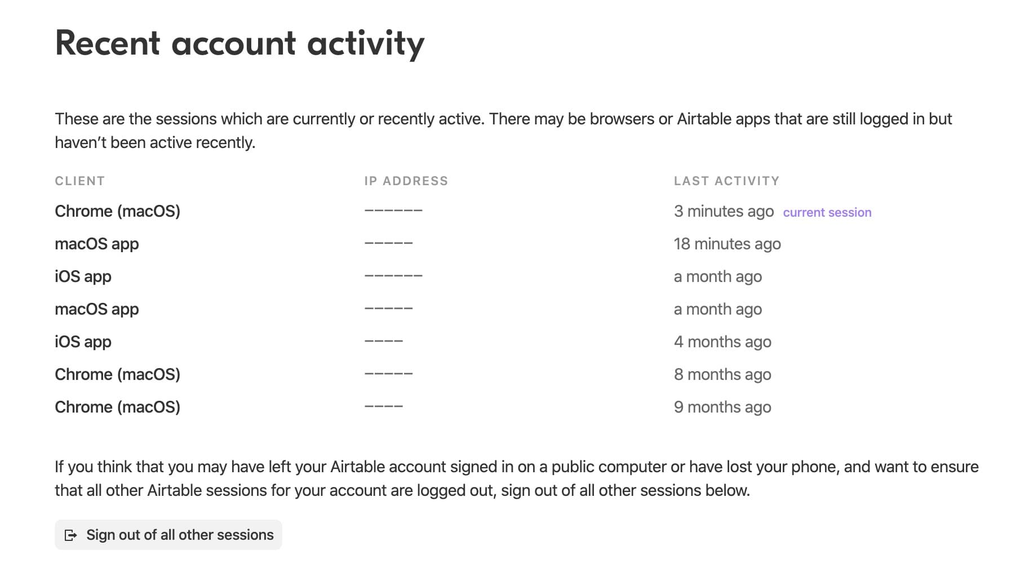The width and height of the screenshot is (1025, 582).
Task: Click the hidden IP address of the current session
Action: click(393, 211)
